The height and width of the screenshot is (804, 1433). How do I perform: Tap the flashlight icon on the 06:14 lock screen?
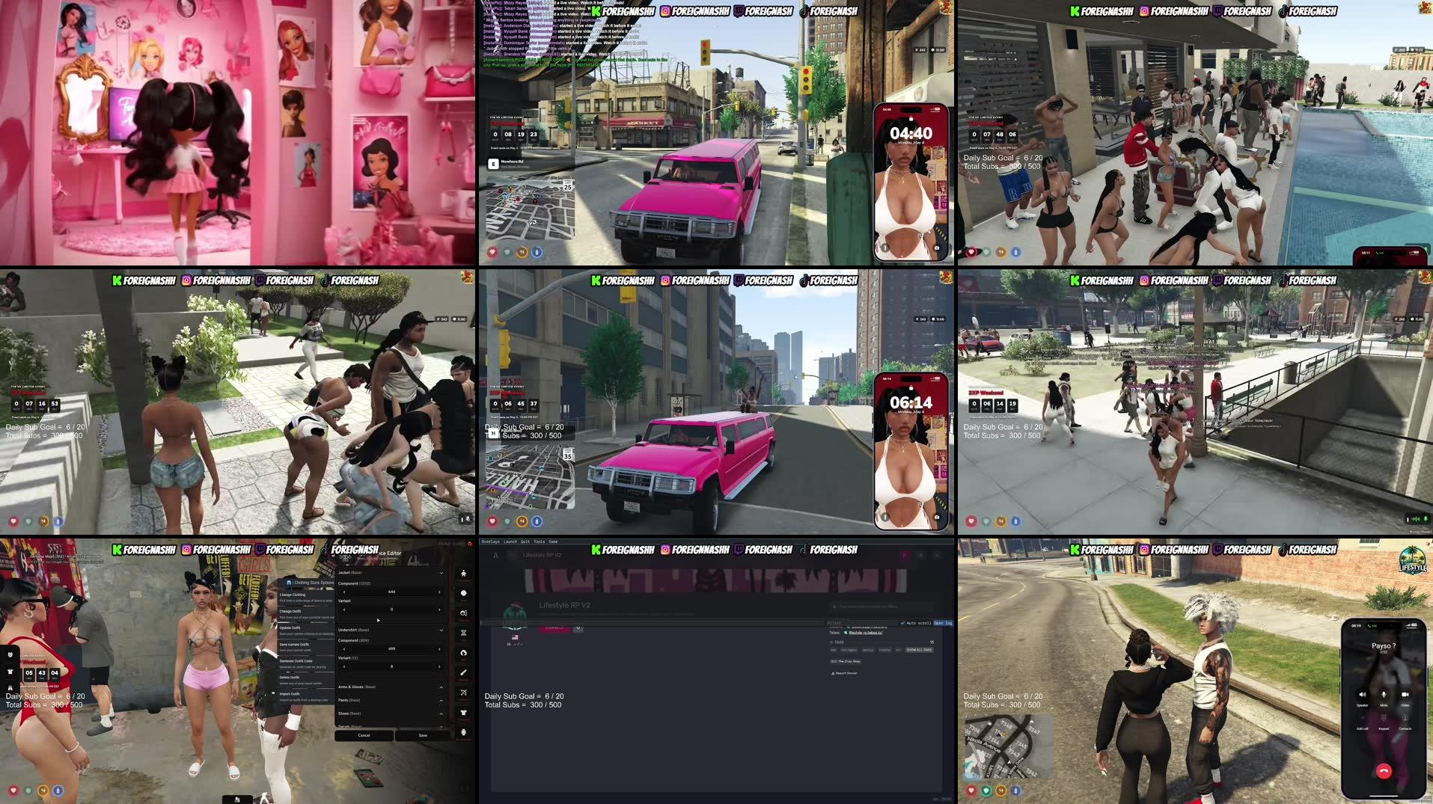pos(885,517)
